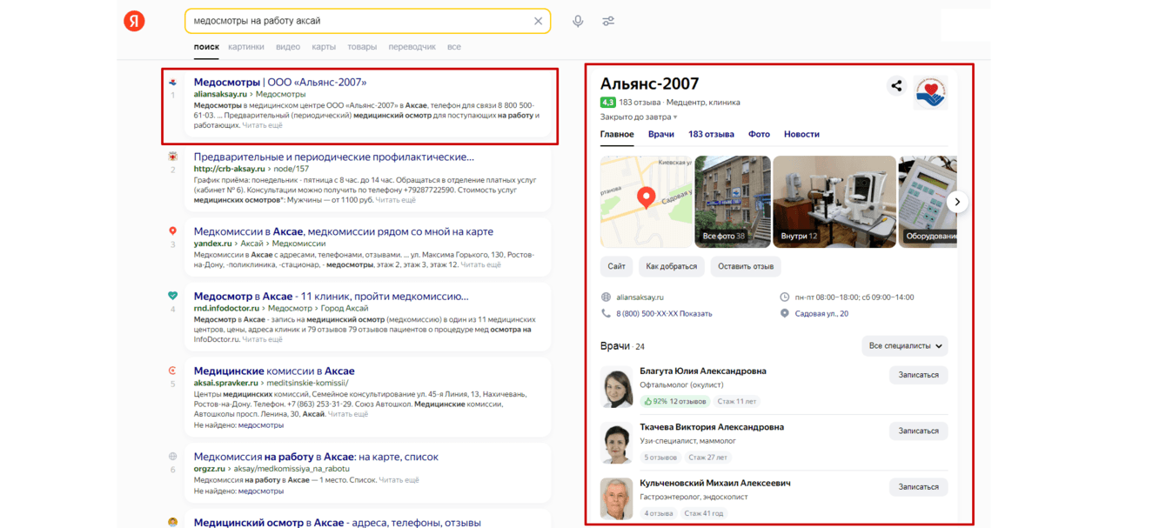Screen dimensions: 1166x528
Task: Switch to 'переводчик' search tab
Action: pyautogui.click(x=412, y=47)
